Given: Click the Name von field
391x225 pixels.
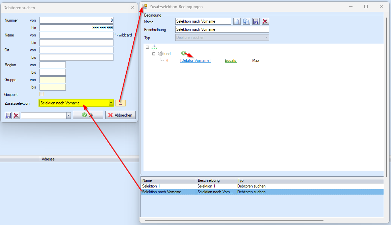Looking at the screenshot, I should coord(76,35).
